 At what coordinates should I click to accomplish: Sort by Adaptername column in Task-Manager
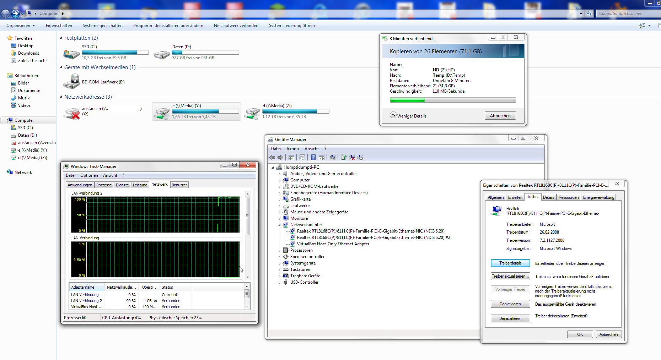pos(86,287)
